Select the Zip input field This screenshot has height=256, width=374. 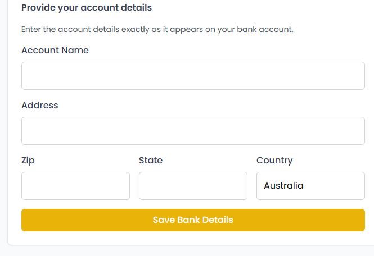coord(75,186)
